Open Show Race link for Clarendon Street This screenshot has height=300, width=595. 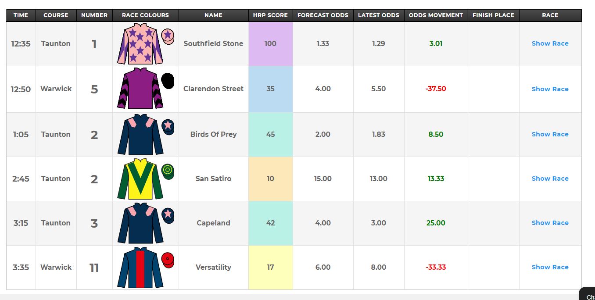point(550,89)
